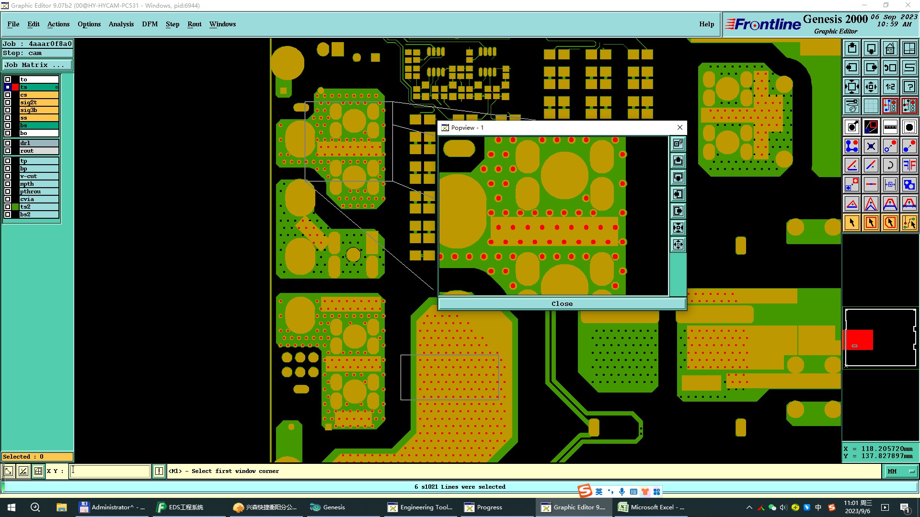The height and width of the screenshot is (517, 920).
Task: Click the Close button in Popview
Action: click(x=562, y=304)
